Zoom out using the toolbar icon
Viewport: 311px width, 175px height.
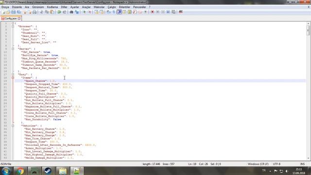(89, 12)
